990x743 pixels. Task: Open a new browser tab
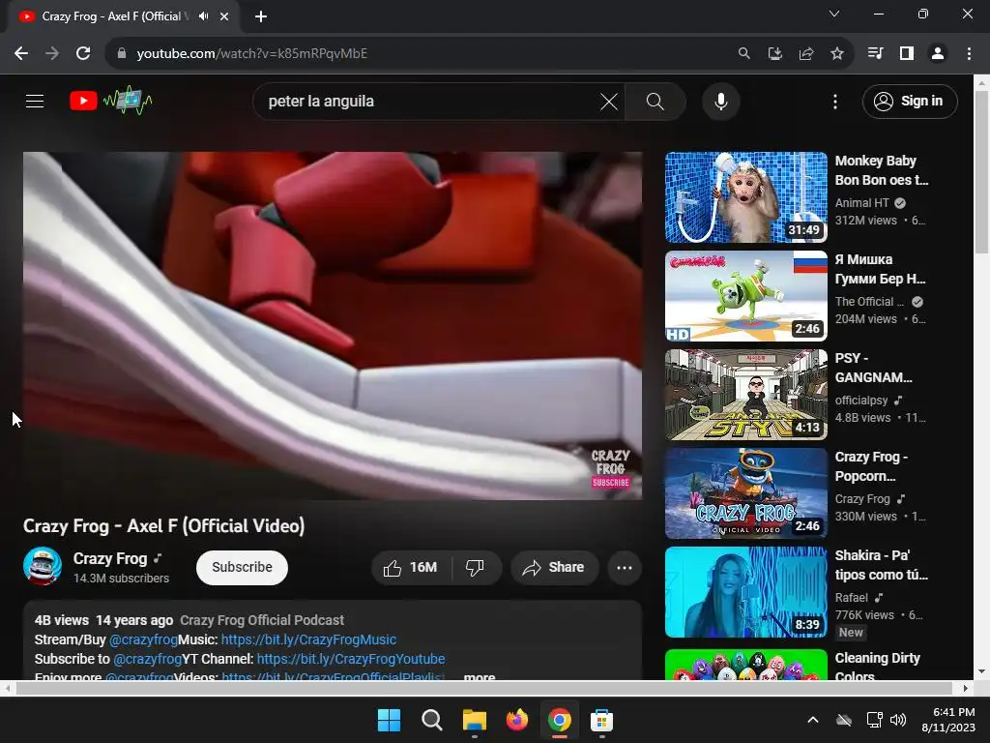click(x=261, y=16)
